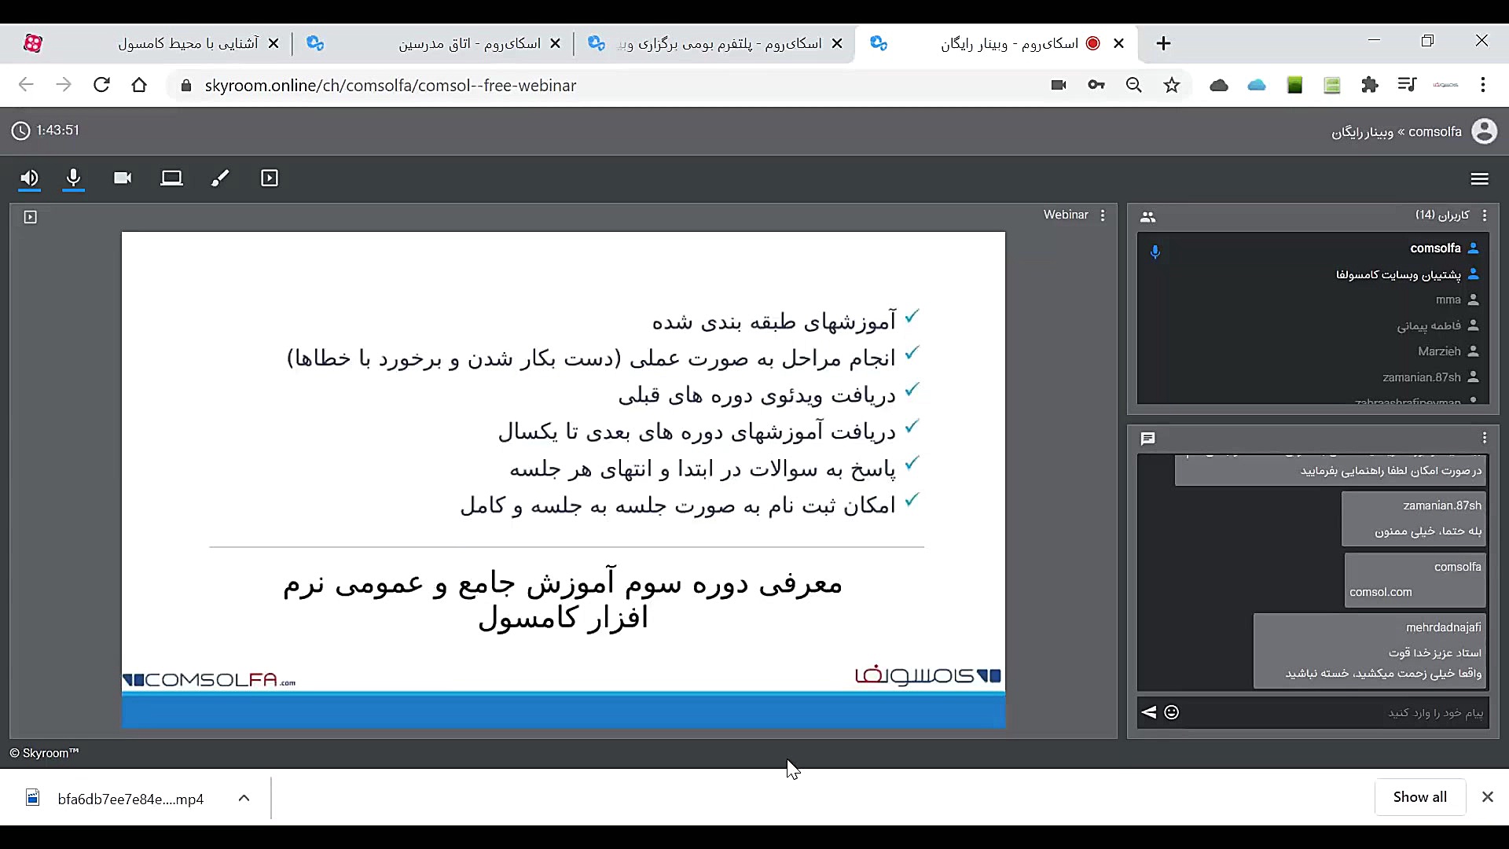
Task: Open the users panel three-dot menu
Action: pos(1485,215)
